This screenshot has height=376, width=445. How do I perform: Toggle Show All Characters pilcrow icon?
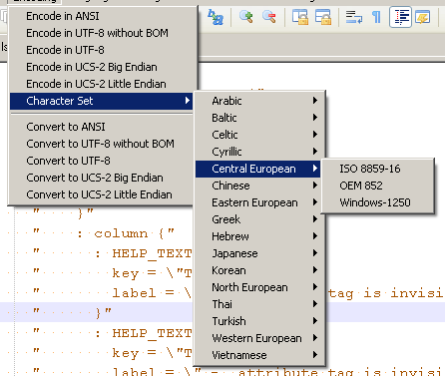point(376,17)
